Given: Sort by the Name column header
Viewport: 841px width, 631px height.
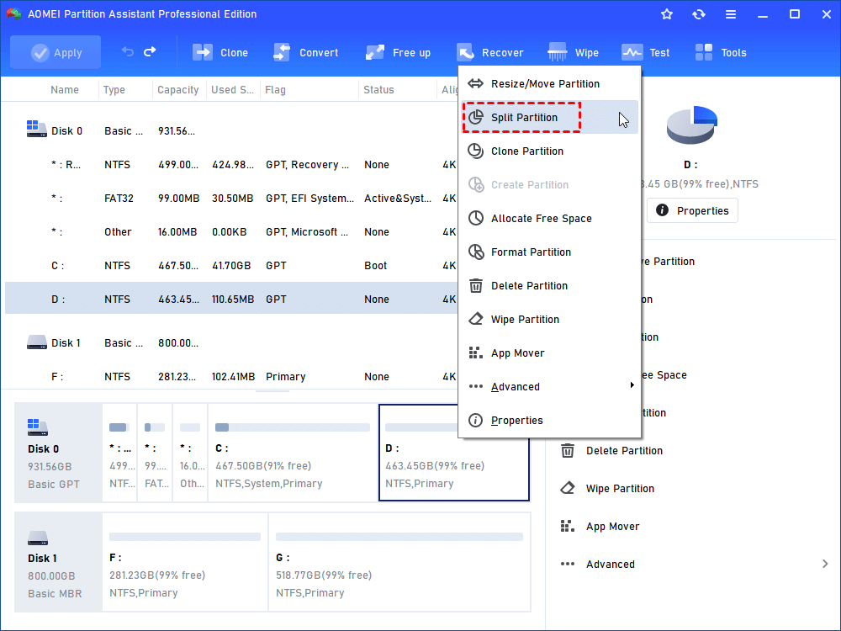Looking at the screenshot, I should pos(65,90).
